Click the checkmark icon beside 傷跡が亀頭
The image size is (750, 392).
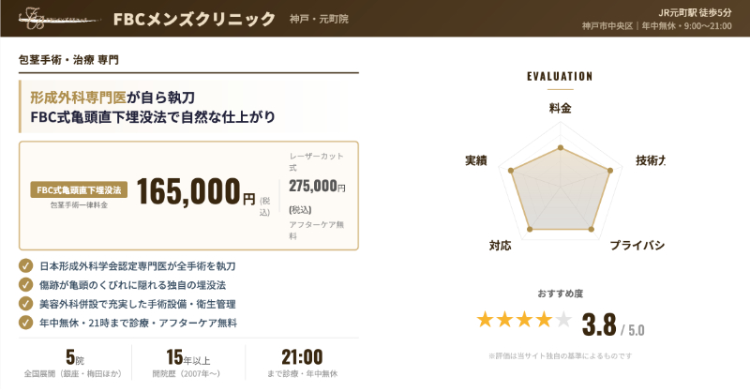(x=25, y=285)
